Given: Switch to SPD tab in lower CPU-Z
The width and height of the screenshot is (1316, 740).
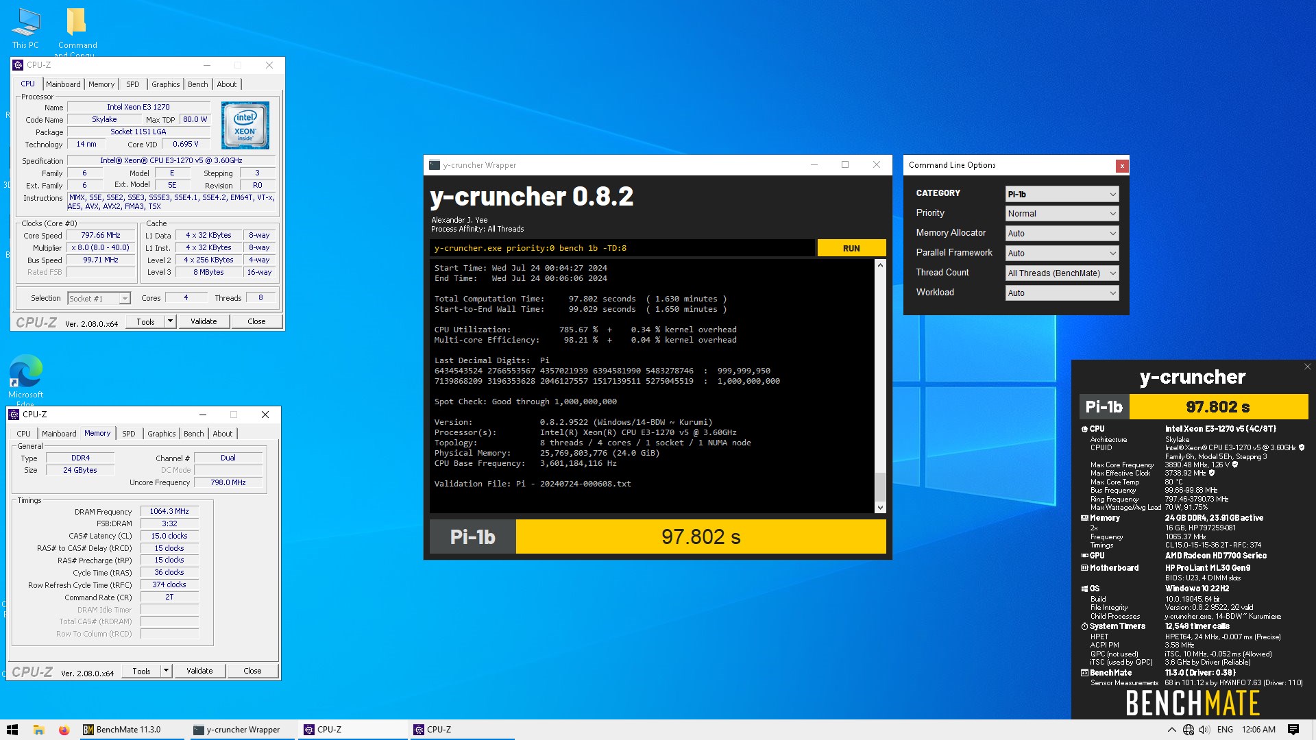Looking at the screenshot, I should point(129,434).
